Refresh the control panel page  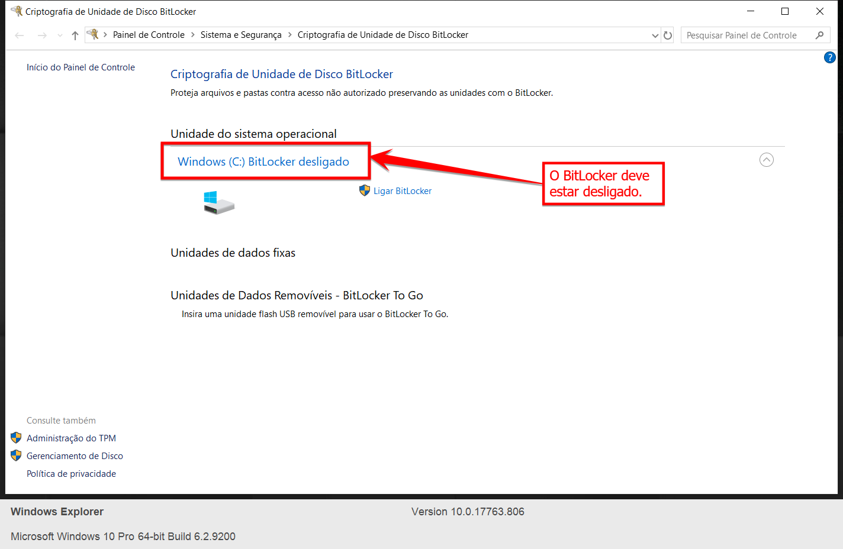tap(668, 35)
